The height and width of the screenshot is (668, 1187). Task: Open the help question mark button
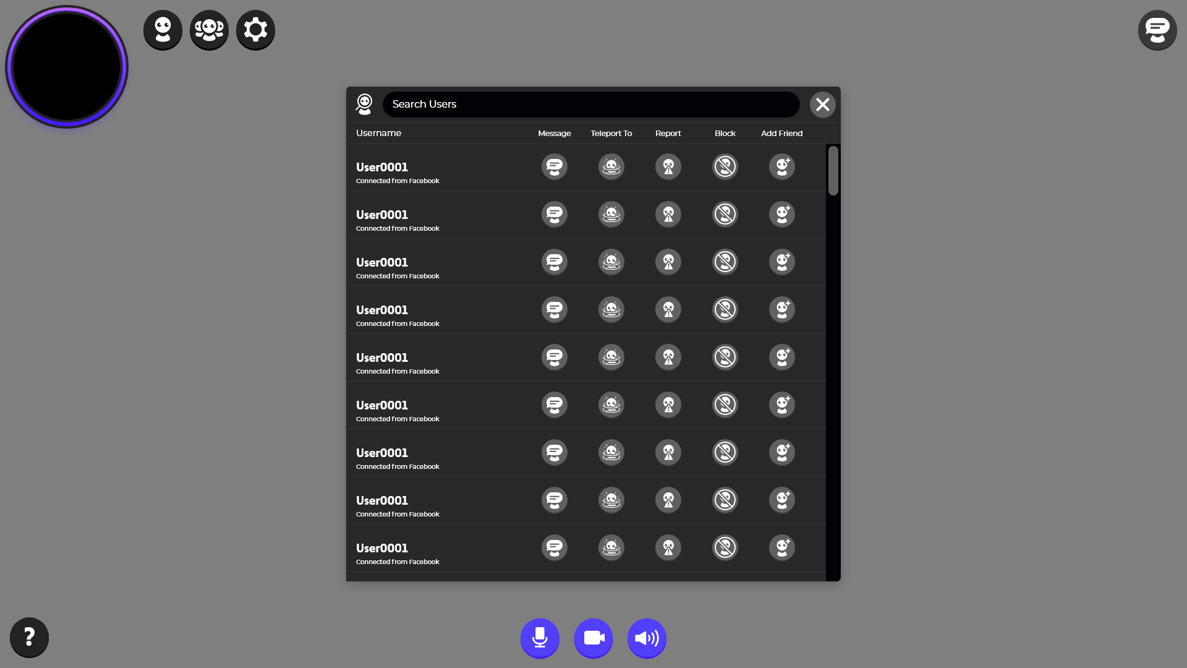point(29,637)
